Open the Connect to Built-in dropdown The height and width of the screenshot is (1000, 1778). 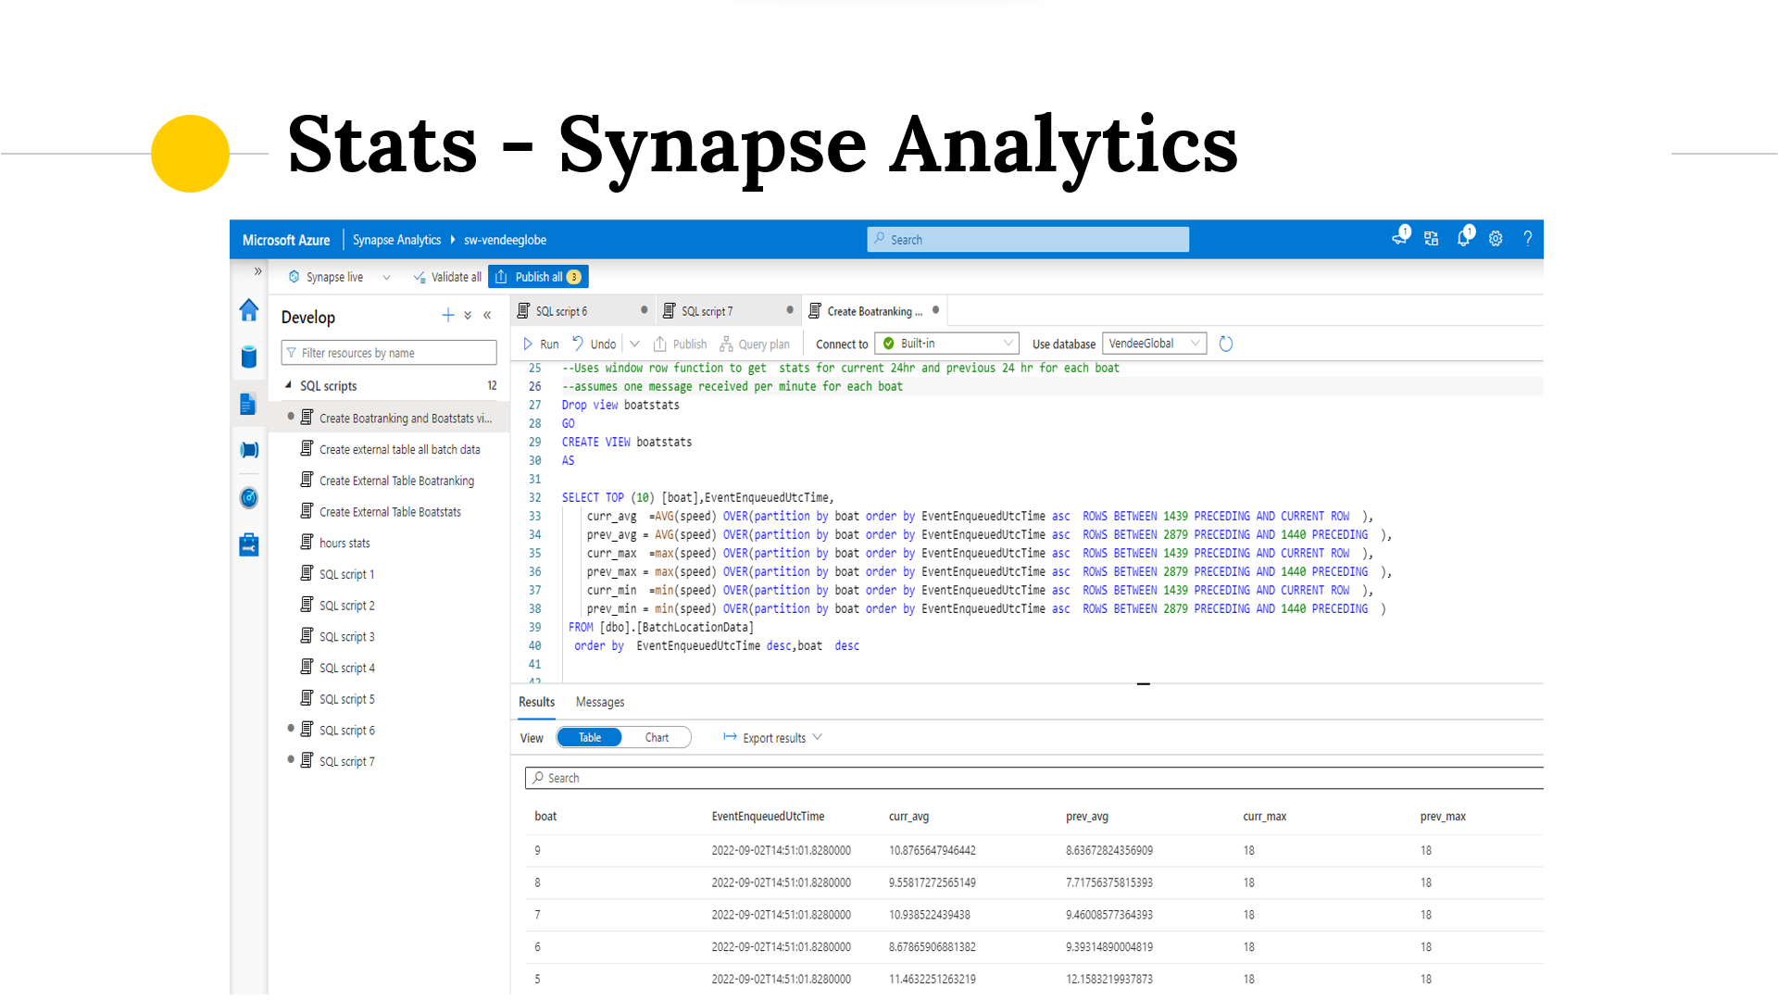tap(947, 344)
